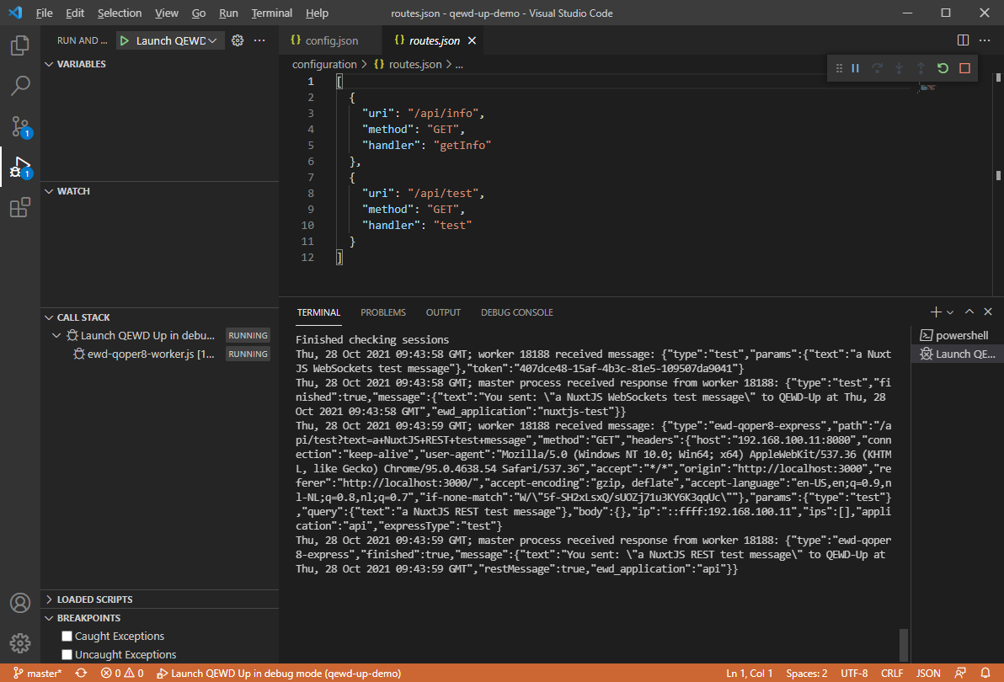Enable Caught Exceptions breakpoint

(67, 637)
